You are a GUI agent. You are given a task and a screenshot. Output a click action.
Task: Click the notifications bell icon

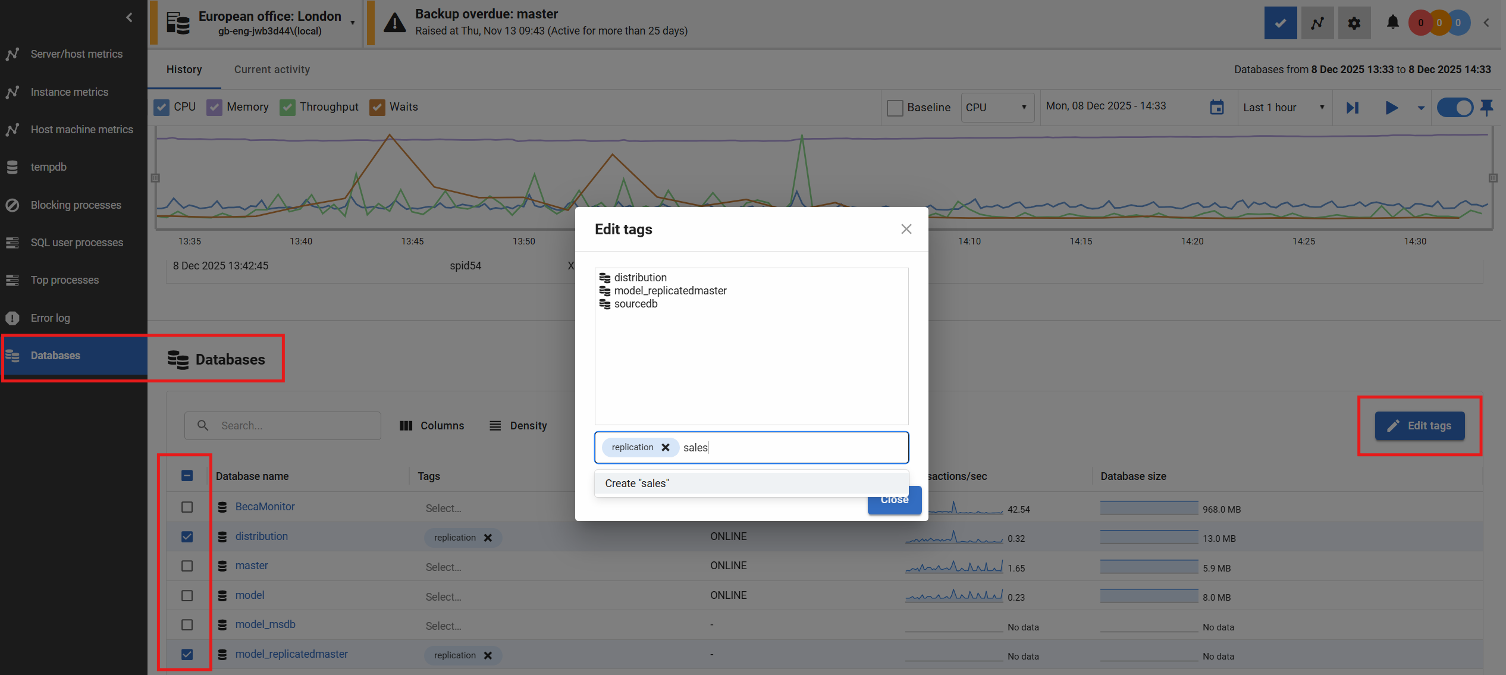tap(1392, 23)
